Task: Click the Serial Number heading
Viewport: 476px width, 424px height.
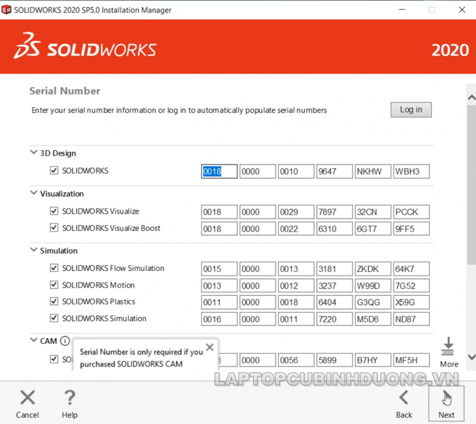Action: tap(65, 91)
